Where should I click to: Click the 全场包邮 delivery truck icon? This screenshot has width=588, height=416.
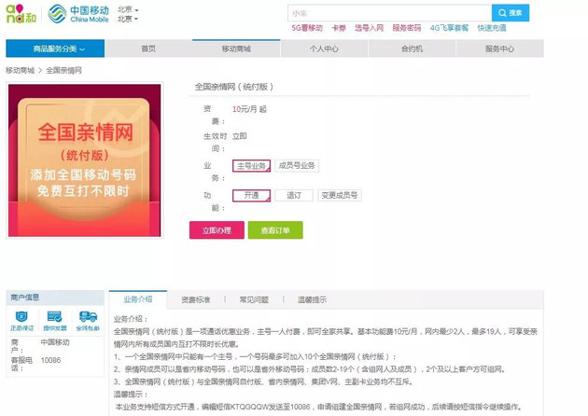coord(88,317)
